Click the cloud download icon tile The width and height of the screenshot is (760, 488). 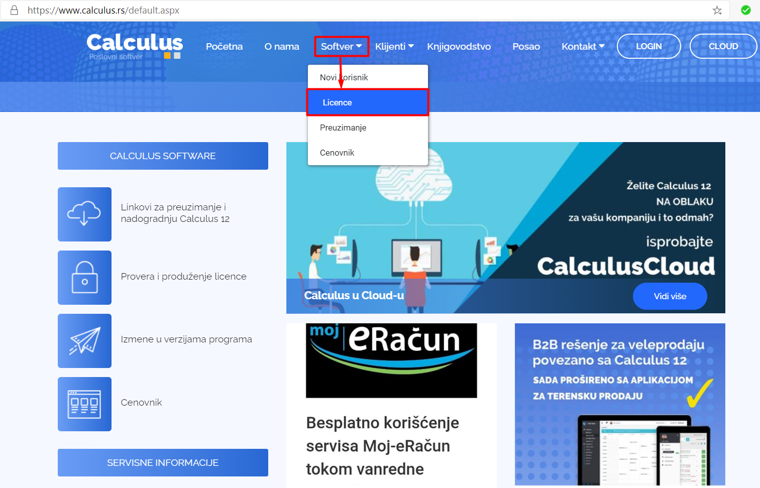84,214
